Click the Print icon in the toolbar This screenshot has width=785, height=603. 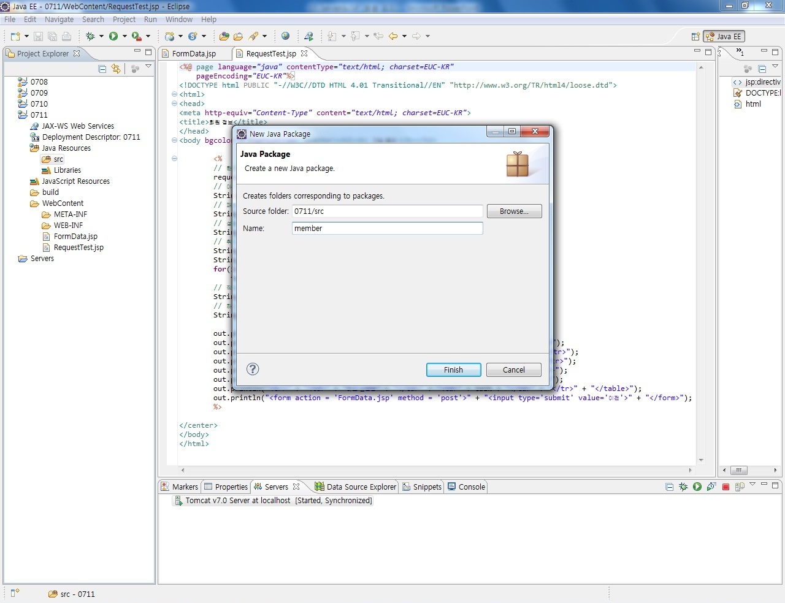click(66, 36)
